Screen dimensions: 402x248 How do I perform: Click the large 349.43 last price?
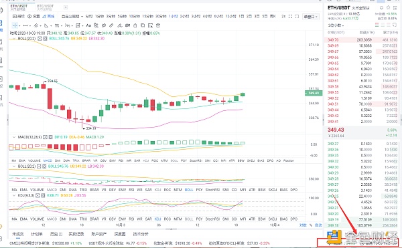click(336, 130)
